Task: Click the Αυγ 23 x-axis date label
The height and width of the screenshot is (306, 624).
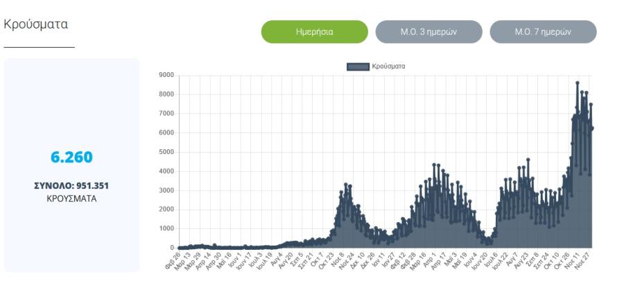Action: coord(521,260)
